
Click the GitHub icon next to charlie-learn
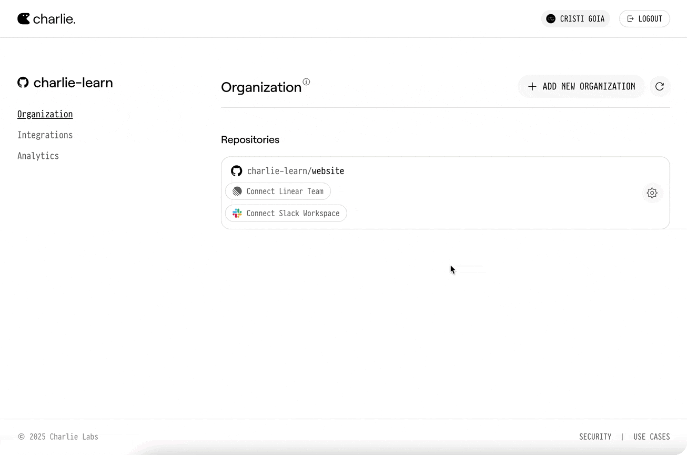point(23,82)
